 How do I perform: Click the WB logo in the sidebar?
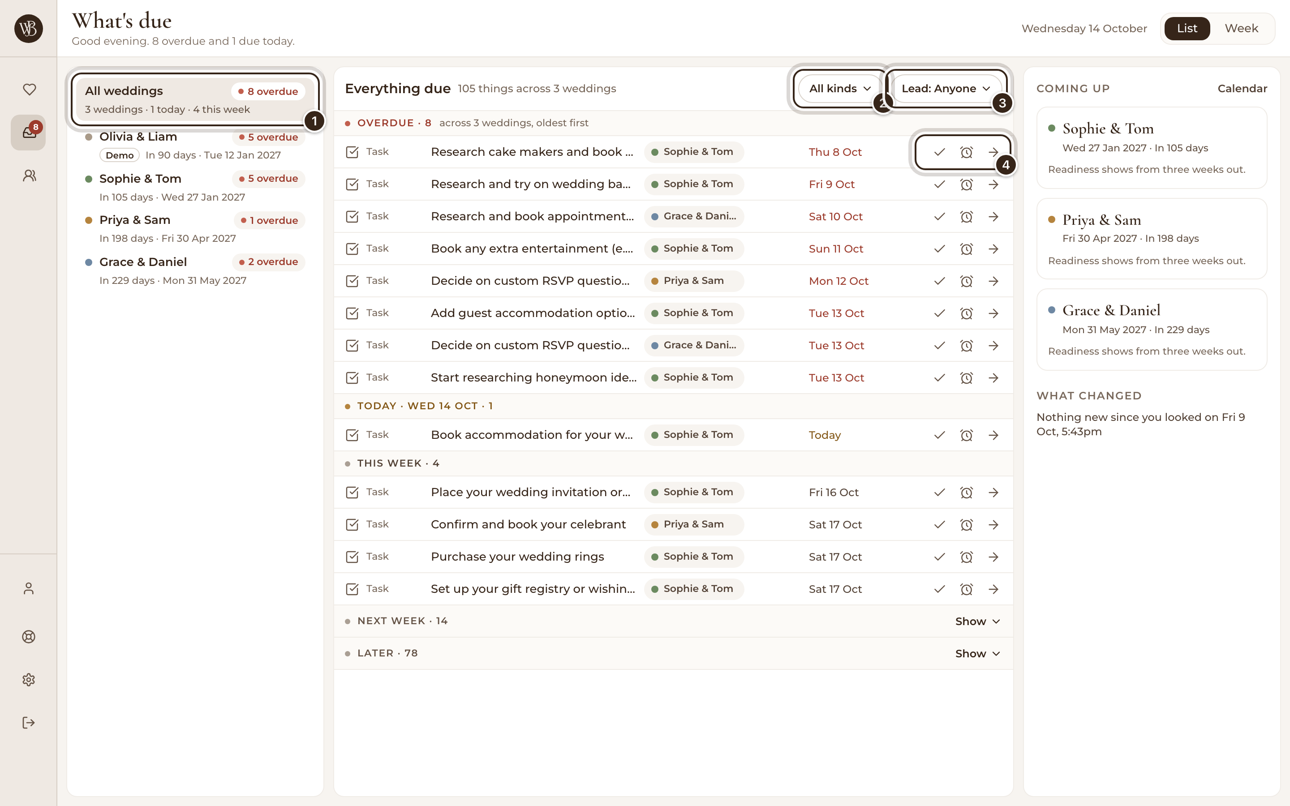[28, 28]
